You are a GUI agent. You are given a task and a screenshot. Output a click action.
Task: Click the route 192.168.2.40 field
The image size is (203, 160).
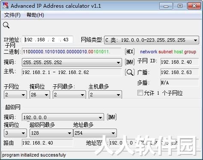48,143
